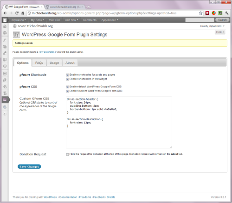Expand the Appearance admin bar menu
This screenshot has height=203, width=232.
[x=110, y=20]
